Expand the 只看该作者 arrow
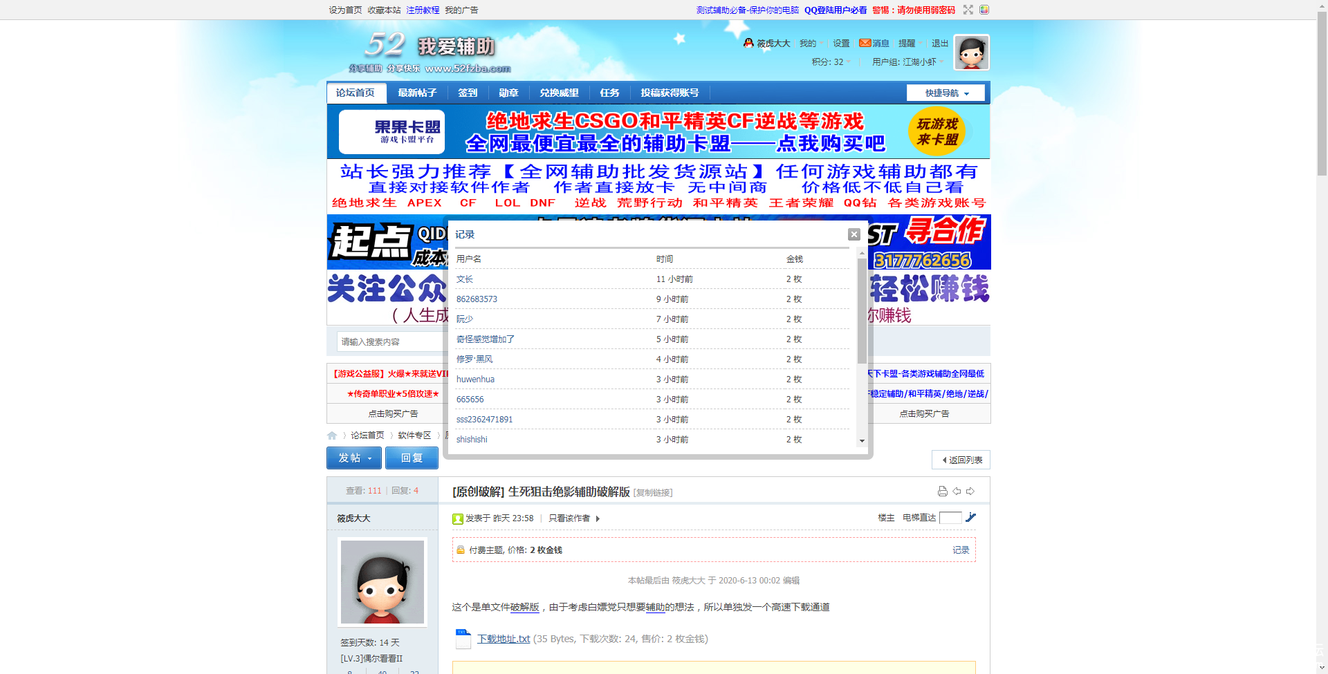This screenshot has height=674, width=1328. pyautogui.click(x=598, y=518)
